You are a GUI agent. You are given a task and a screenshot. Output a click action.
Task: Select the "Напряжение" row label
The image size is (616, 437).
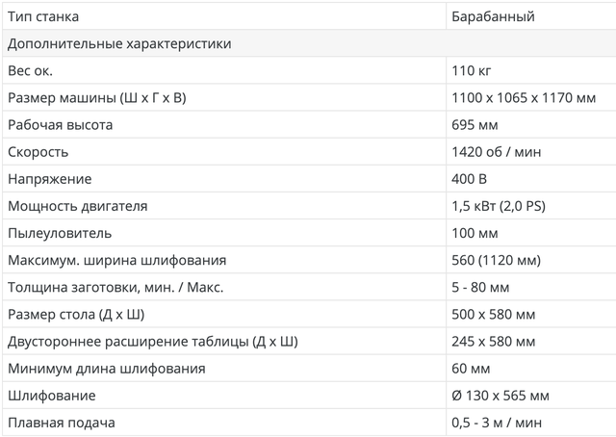50,179
